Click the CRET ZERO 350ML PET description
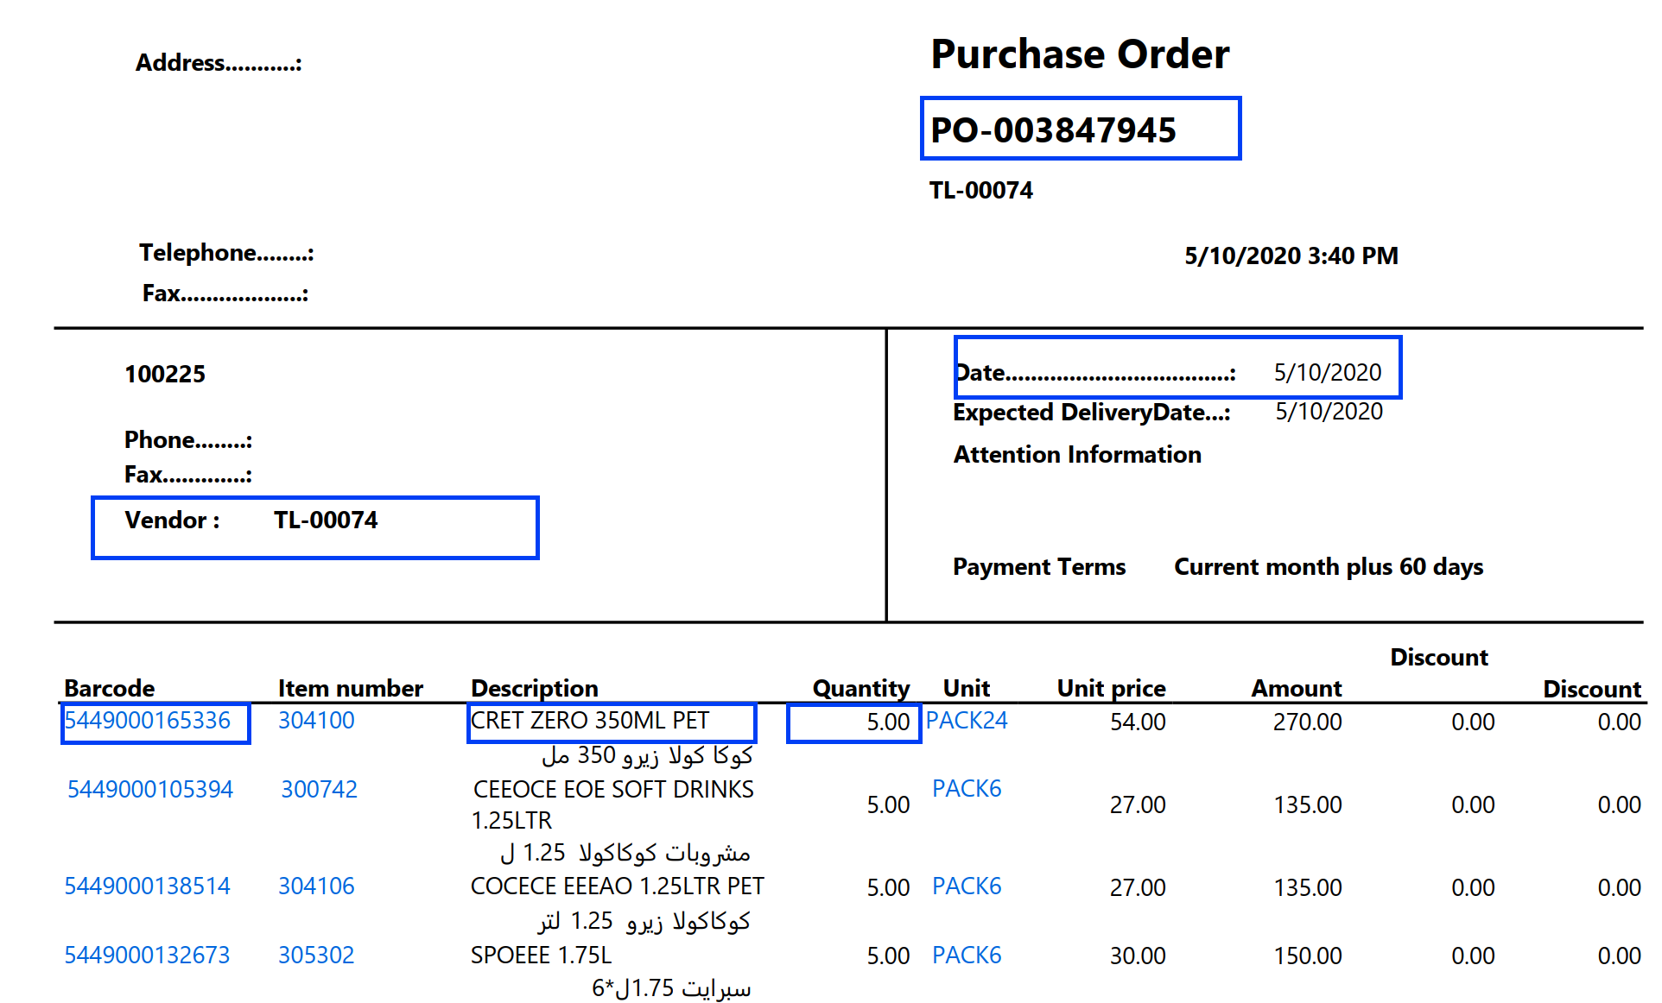The width and height of the screenshot is (1662, 1003). 590,721
